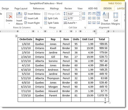Insert a column to the right
This screenshot has height=110, width=128.
click(32, 23)
